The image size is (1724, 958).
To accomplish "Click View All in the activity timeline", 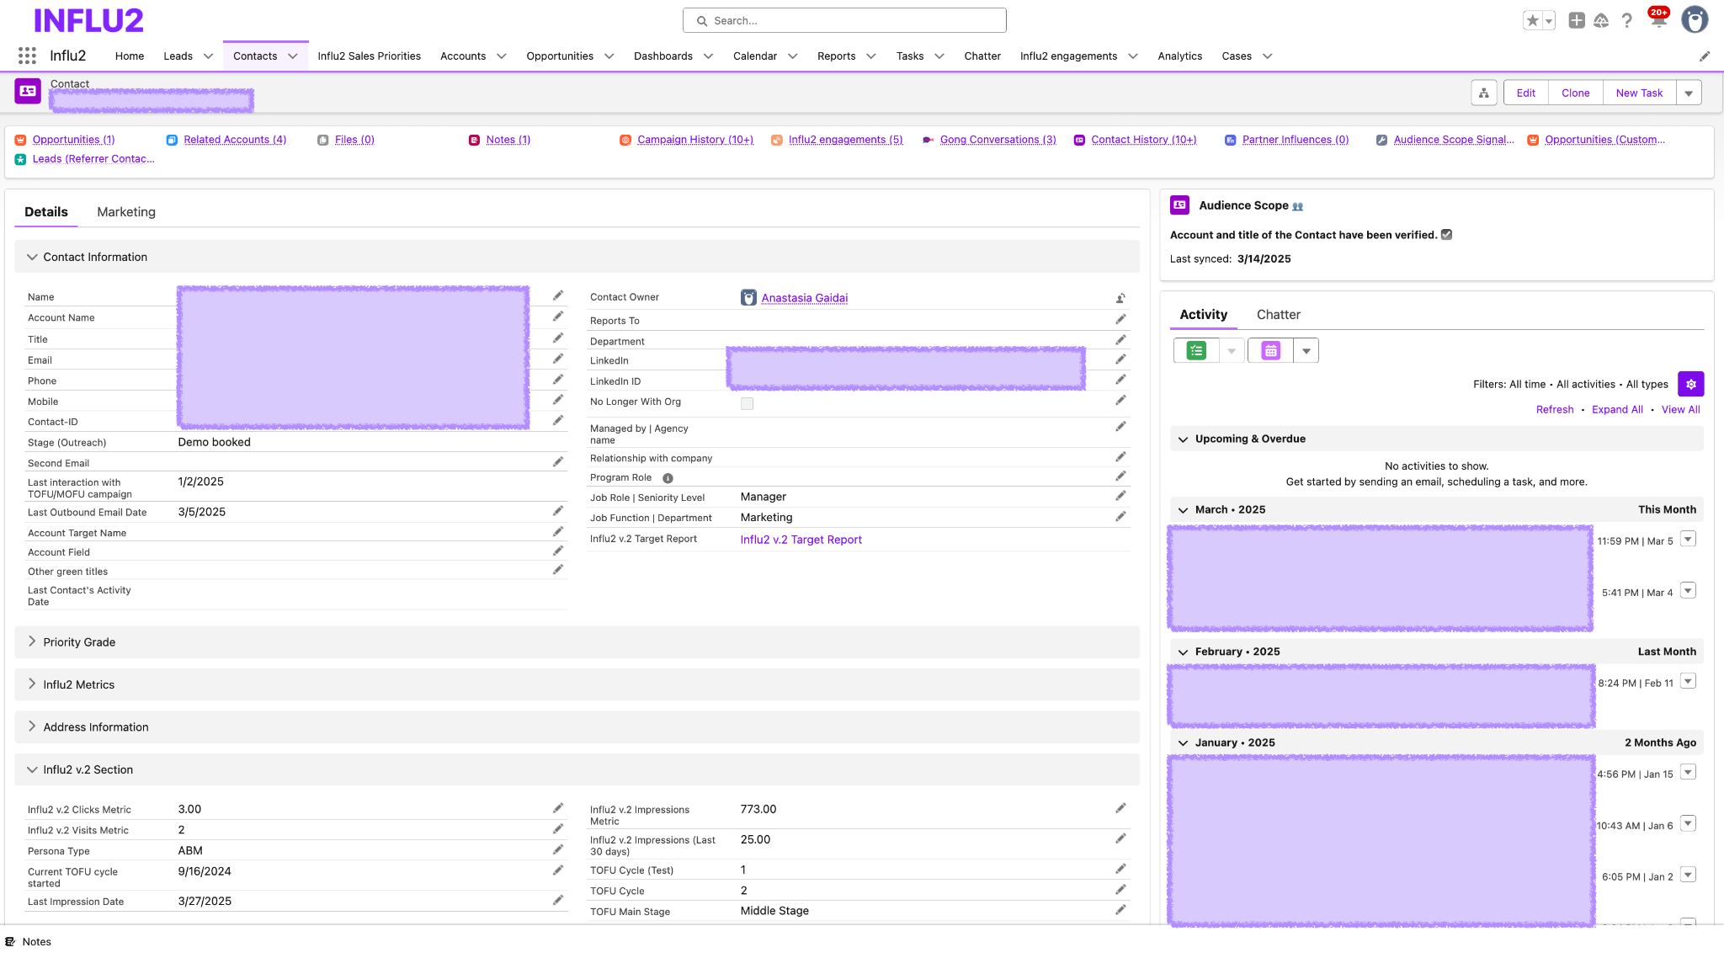I will pyautogui.click(x=1680, y=410).
